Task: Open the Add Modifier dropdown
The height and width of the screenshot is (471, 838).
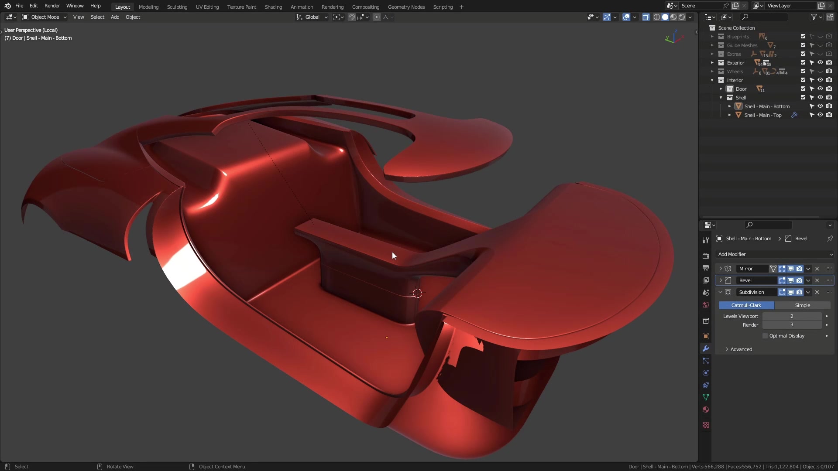Action: tap(775, 254)
